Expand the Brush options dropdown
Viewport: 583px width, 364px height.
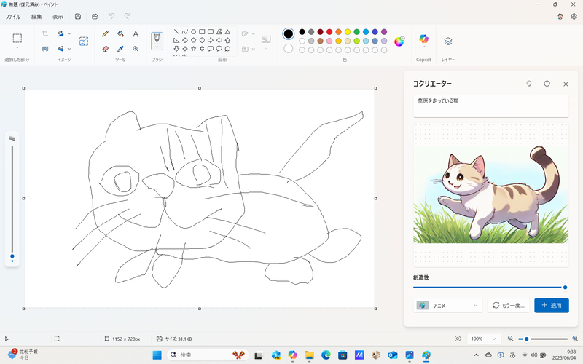tap(157, 47)
